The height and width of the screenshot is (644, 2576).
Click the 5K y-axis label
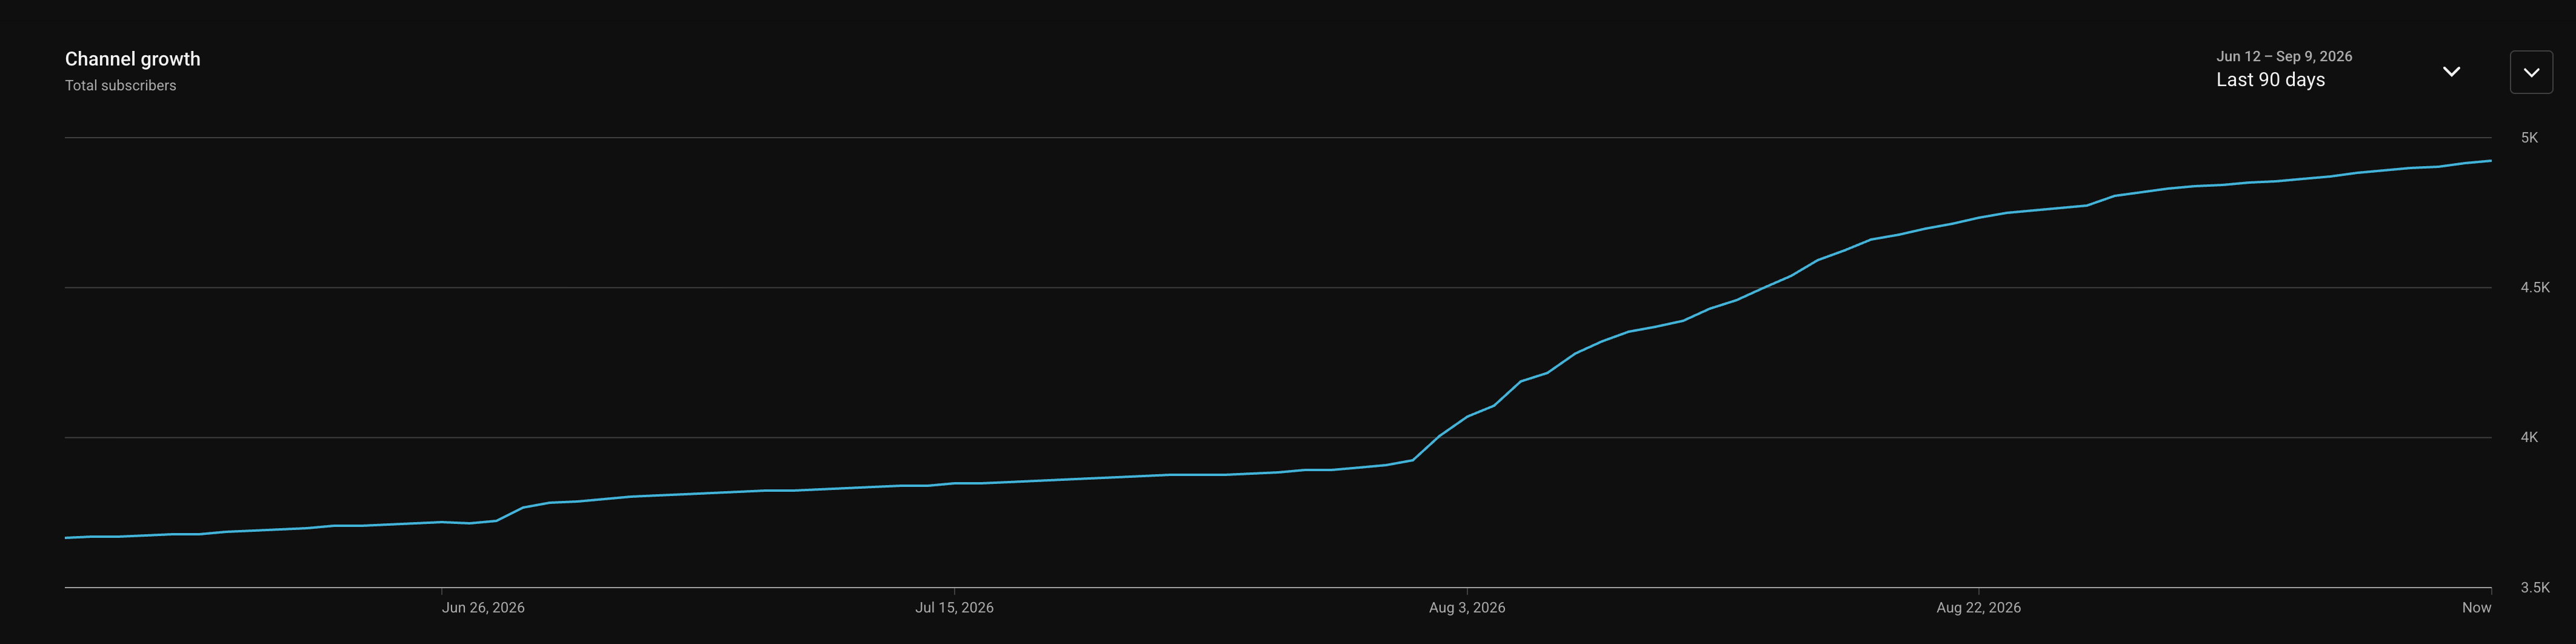2529,138
